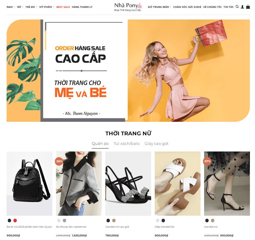Open the shopping bag cart icon
255x240 pixels.
click(248, 7)
